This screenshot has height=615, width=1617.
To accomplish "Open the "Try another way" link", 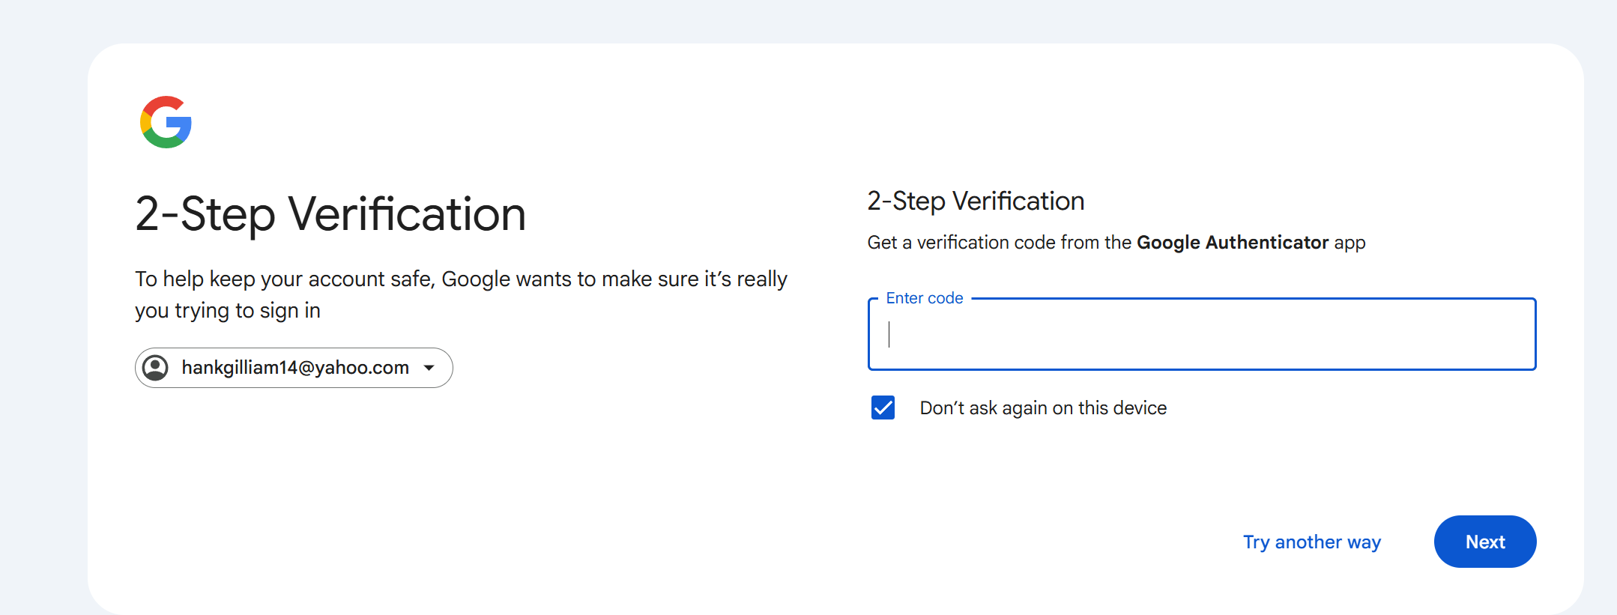I will (1311, 542).
